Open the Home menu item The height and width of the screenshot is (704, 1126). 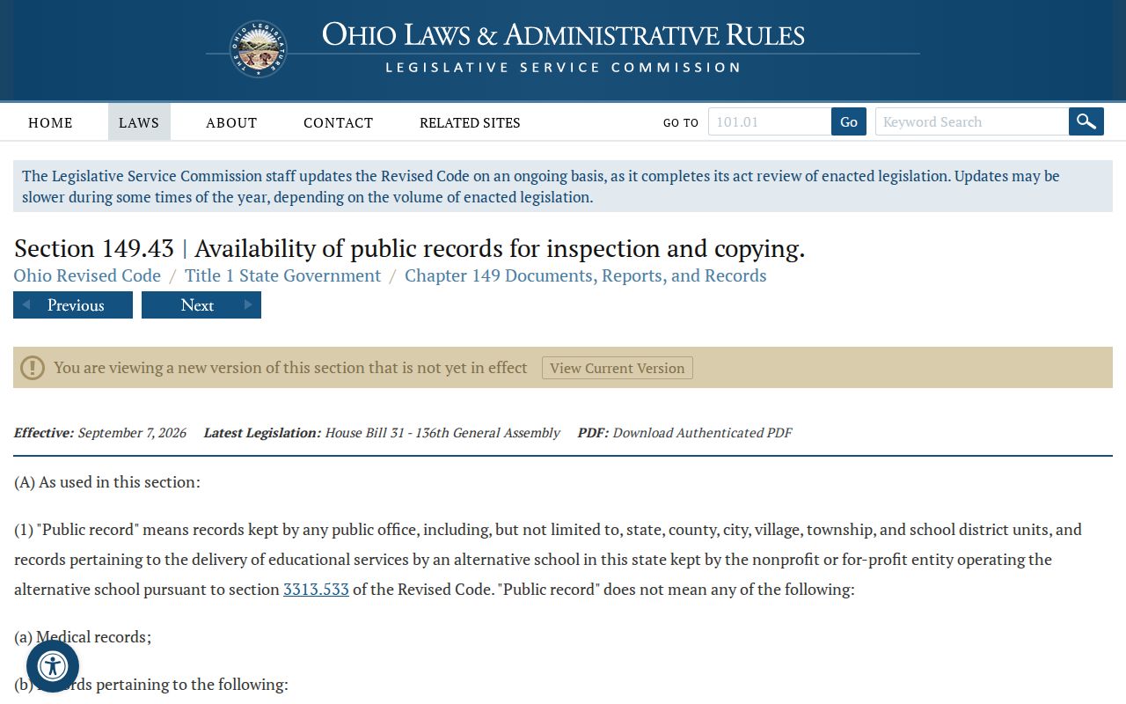(x=50, y=122)
